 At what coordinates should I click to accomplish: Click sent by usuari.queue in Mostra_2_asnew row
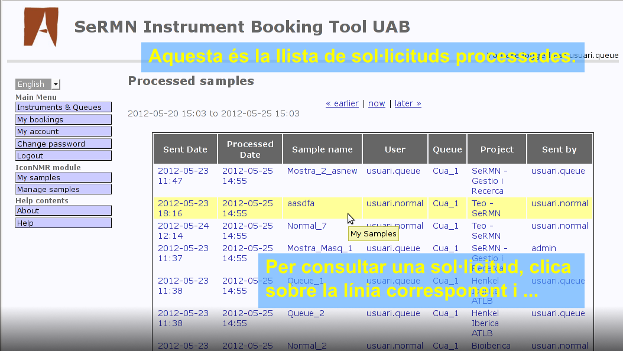(558, 171)
